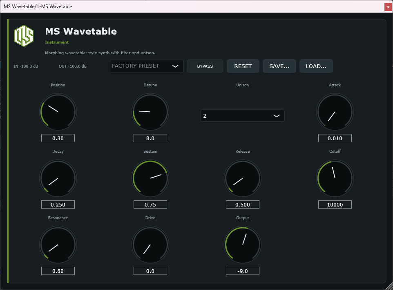The height and width of the screenshot is (290, 393).
Task: Select the Position value field 0.30
Action: point(58,138)
